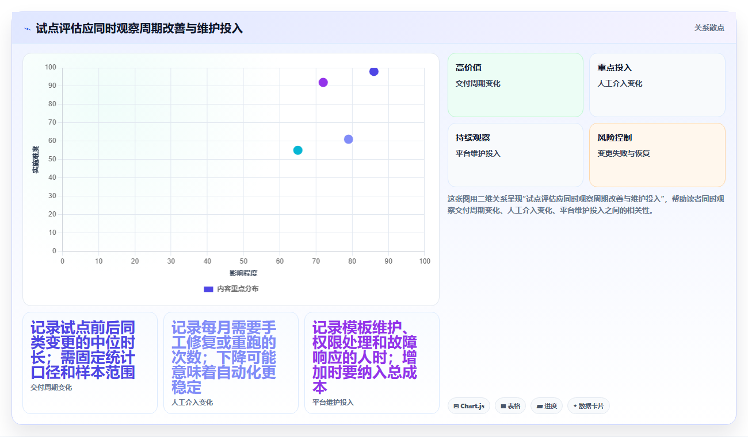This screenshot has width=748, height=437.
Task: Click the page title 试点评估应同时观察周期改善与维护投入
Action: [x=139, y=29]
